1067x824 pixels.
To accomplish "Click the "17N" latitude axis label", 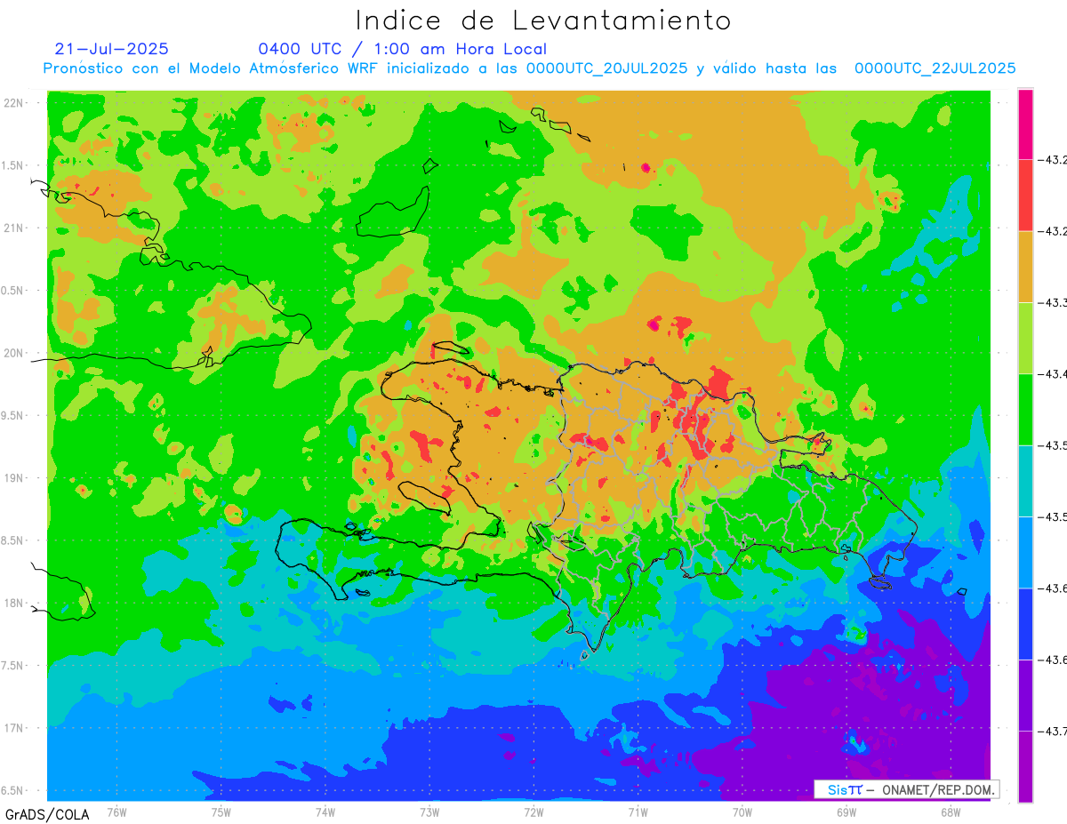I will click(14, 728).
